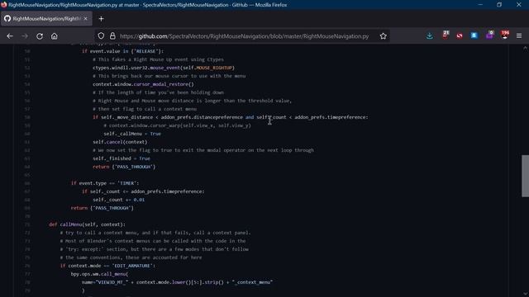The image size is (529, 297).
Task: Click line number of 'def callMenu' line
Action: [27, 224]
